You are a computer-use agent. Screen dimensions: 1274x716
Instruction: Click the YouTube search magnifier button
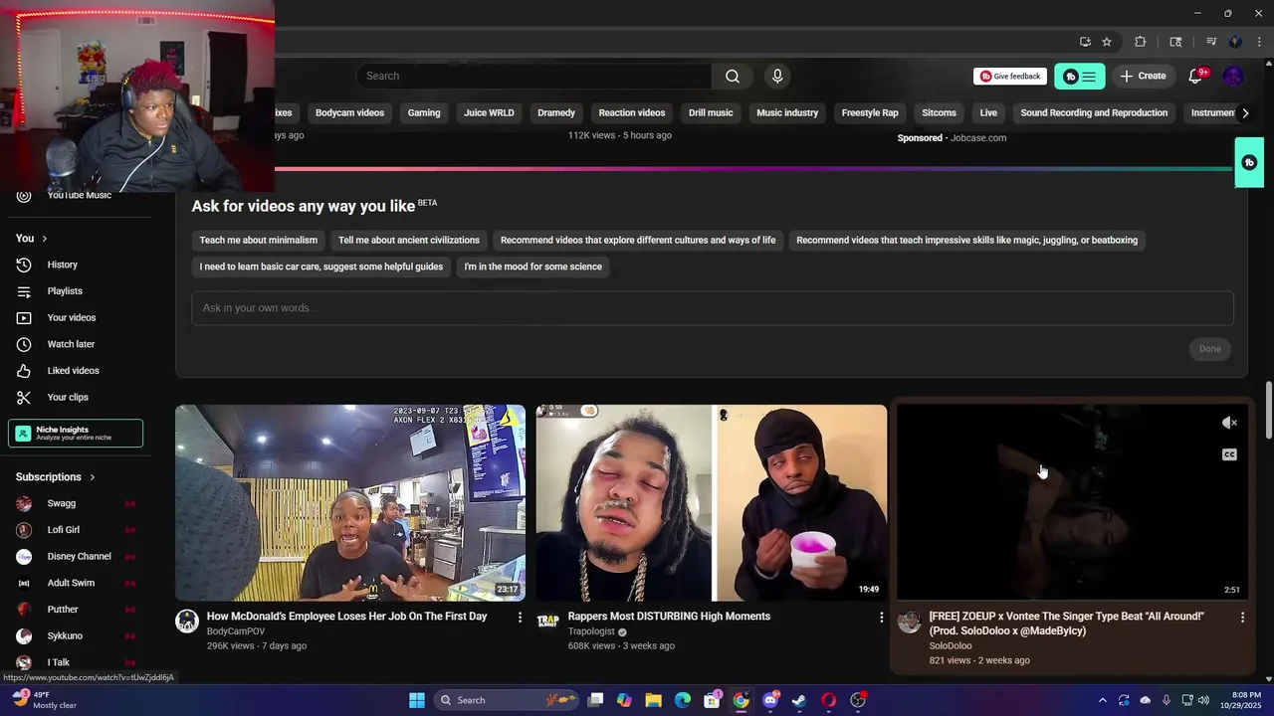click(x=732, y=76)
